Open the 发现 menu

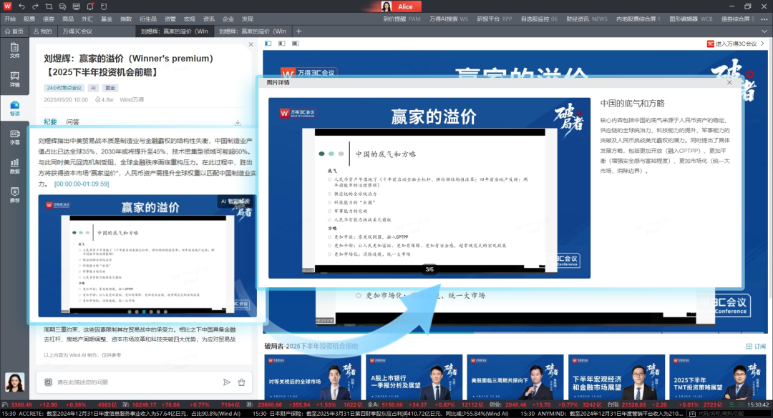coord(248,19)
